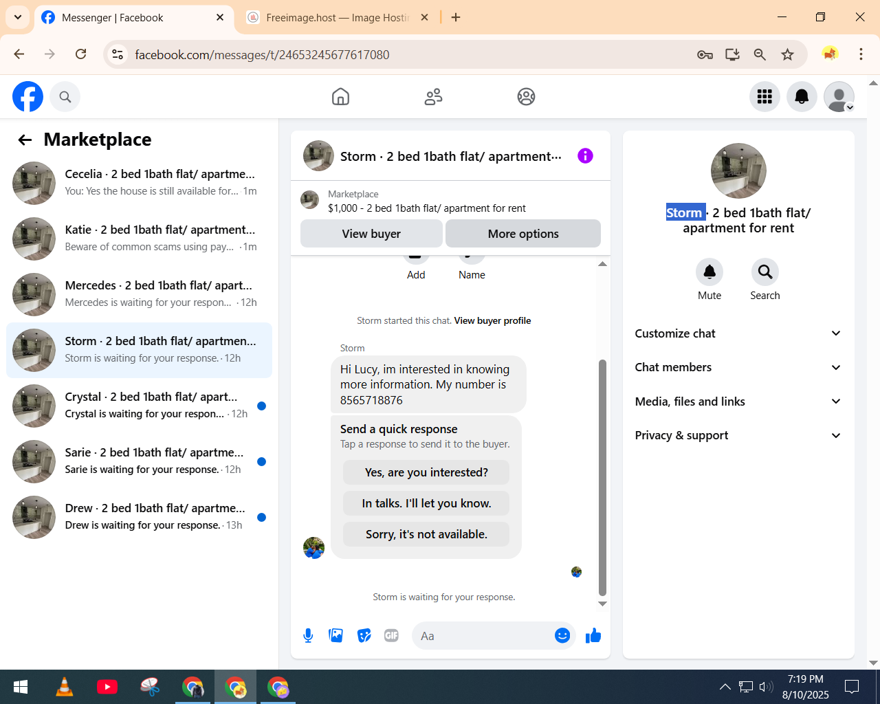This screenshot has height=704, width=880.
Task: Open YouTube app from taskbar
Action: coord(107,686)
